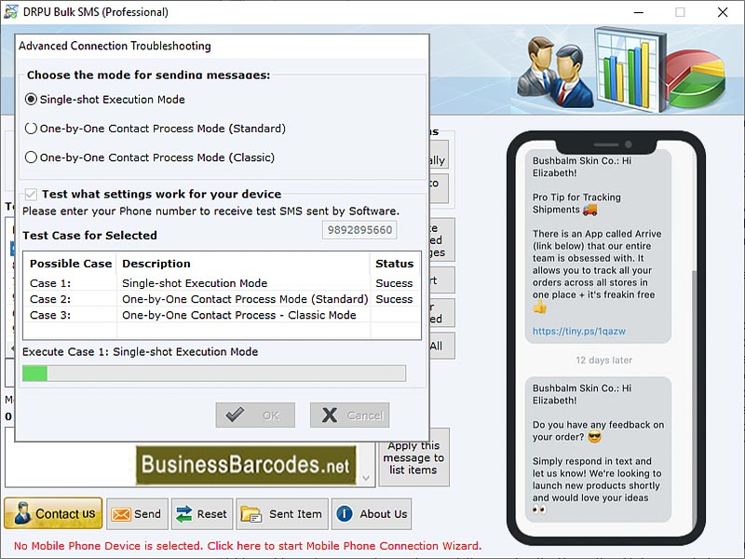Image resolution: width=745 pixels, height=559 pixels.
Task: Select One-by-One Contact Process Mode (Standard)
Action: (31, 129)
